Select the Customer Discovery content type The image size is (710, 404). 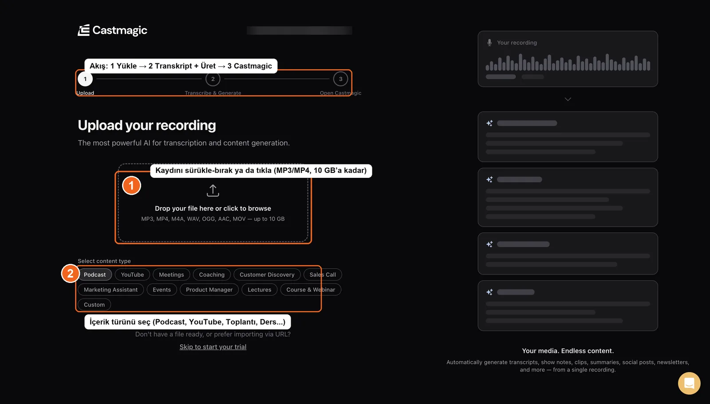tap(267, 275)
